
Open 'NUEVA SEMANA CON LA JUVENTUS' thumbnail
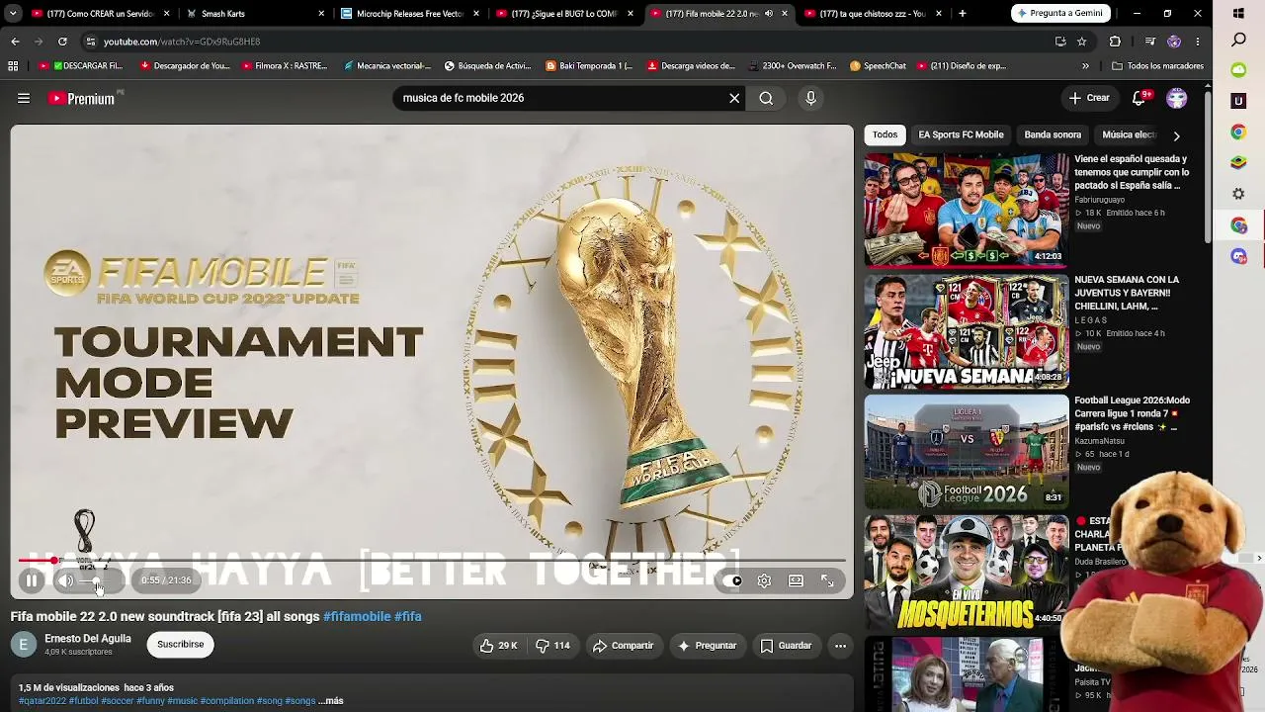(967, 331)
